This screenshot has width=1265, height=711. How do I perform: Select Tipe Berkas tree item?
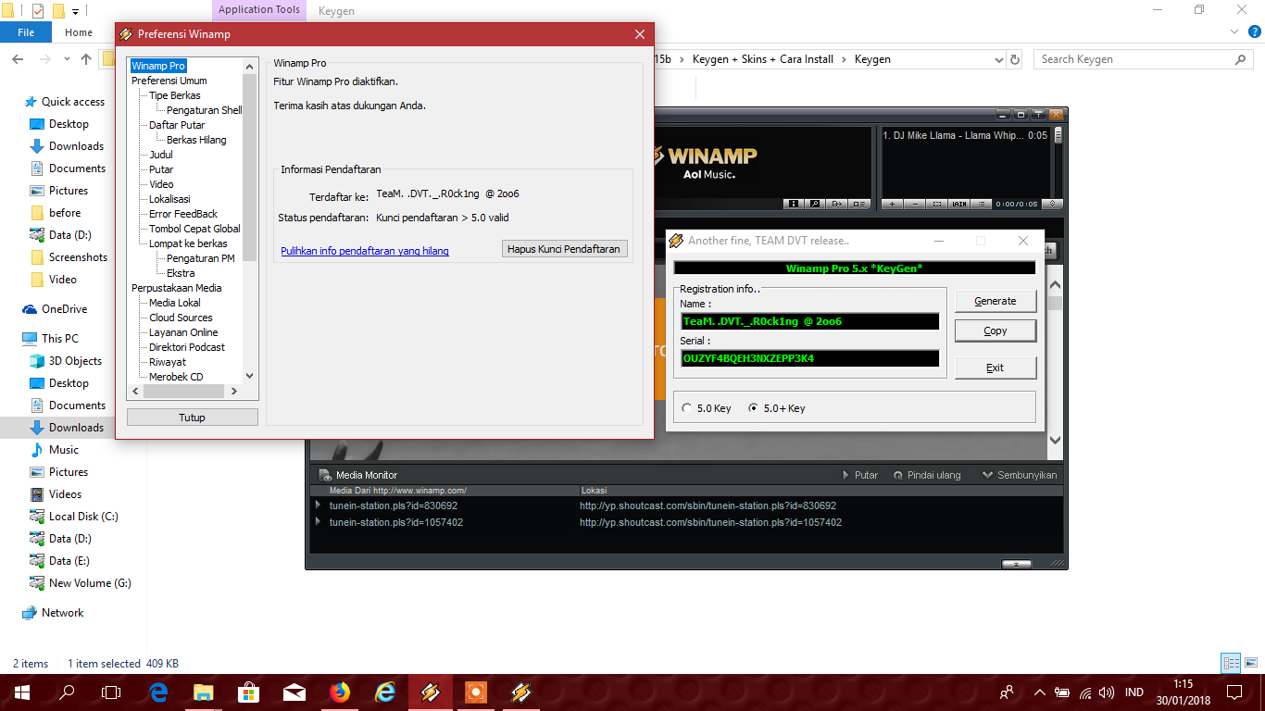coord(175,95)
